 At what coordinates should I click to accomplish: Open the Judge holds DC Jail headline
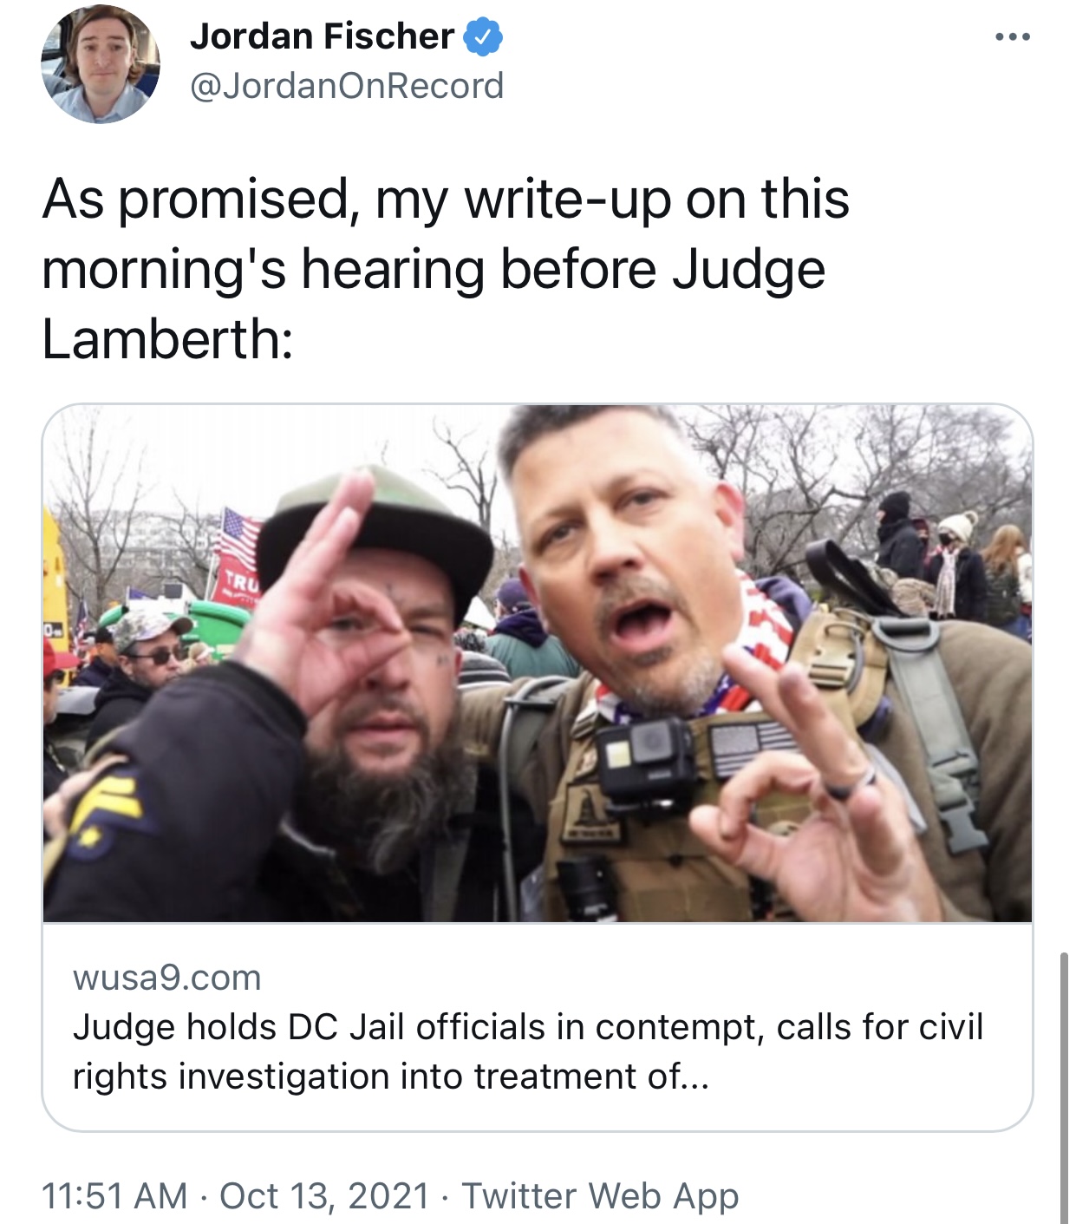click(x=528, y=1051)
